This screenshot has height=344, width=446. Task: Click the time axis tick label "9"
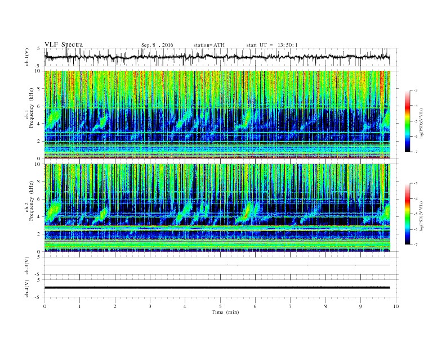point(360,306)
